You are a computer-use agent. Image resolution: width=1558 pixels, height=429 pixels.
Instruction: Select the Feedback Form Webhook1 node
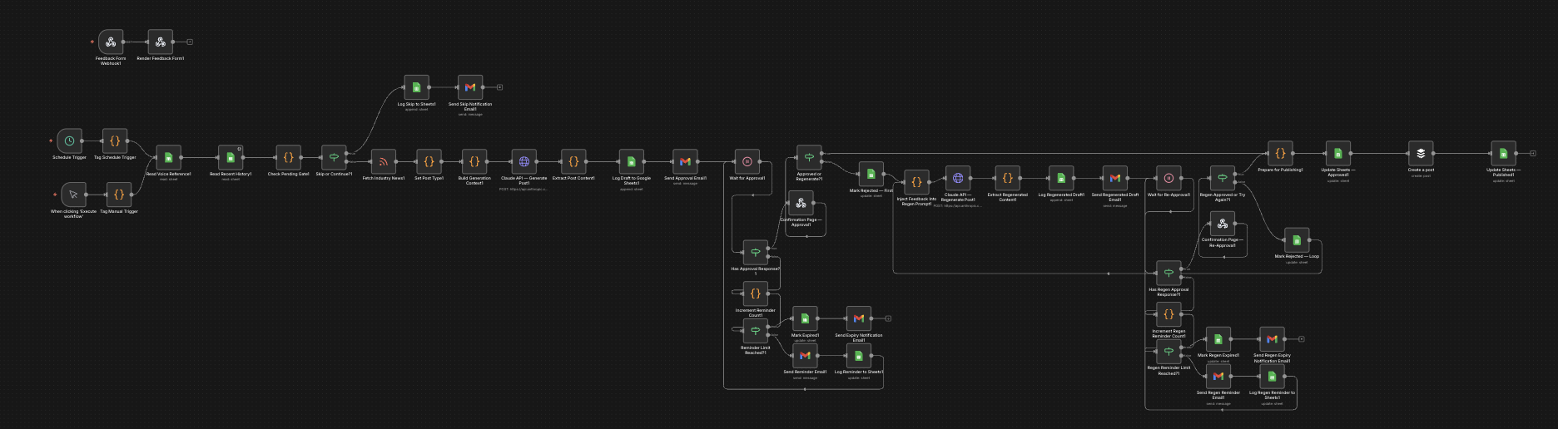[x=111, y=42]
